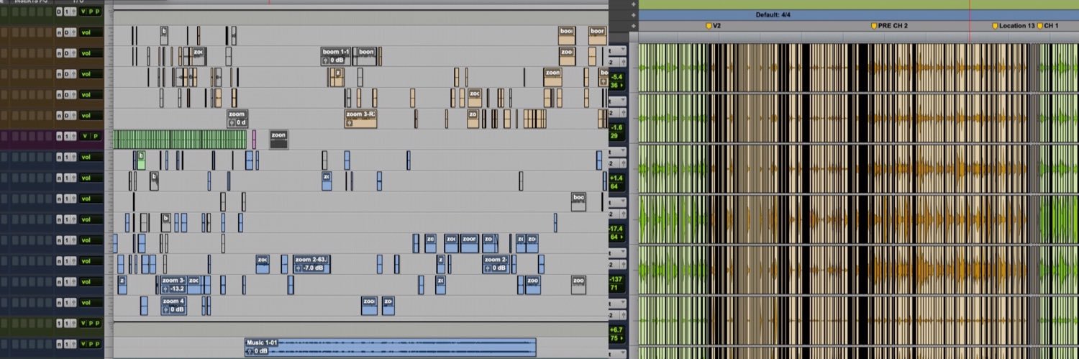
Task: Open vol selector on the zoom 3- (-13.2) track
Action: tap(91, 282)
